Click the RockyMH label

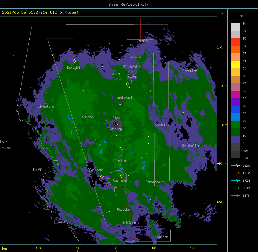[73, 68]
